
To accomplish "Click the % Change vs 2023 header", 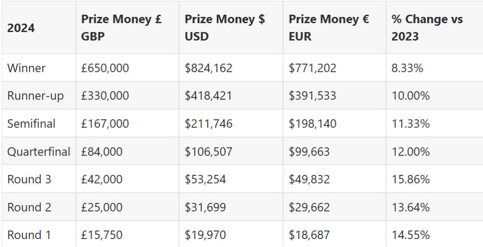I will click(x=427, y=28).
